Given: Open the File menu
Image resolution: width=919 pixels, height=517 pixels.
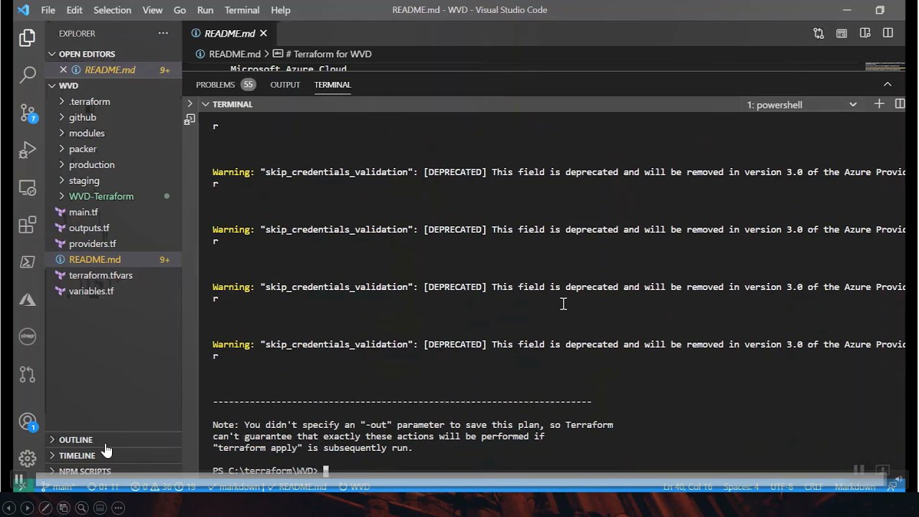Looking at the screenshot, I should coord(48,10).
